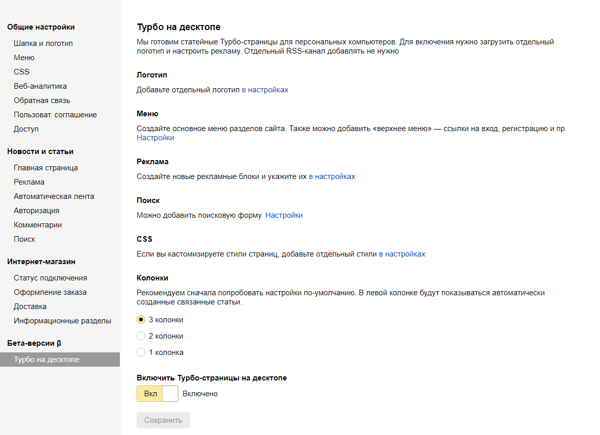Screen dimensions: 600x435
Task: Open the Доступ settings item
Action: click(26, 129)
